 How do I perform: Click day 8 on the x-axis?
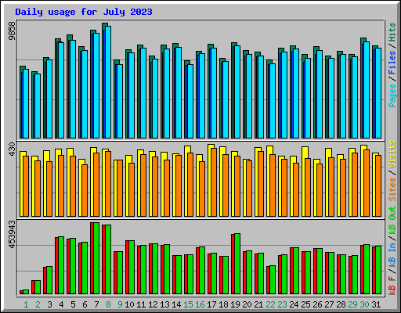[x=108, y=304]
